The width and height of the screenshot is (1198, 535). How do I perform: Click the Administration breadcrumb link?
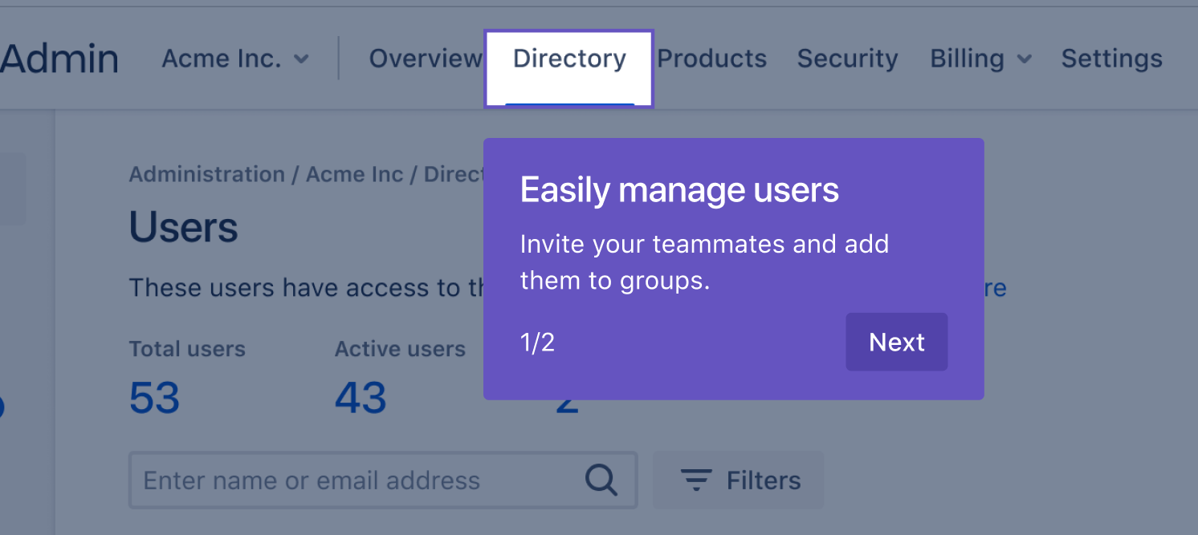[207, 174]
